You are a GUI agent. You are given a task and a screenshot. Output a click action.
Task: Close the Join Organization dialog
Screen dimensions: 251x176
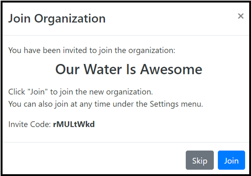coord(241,16)
